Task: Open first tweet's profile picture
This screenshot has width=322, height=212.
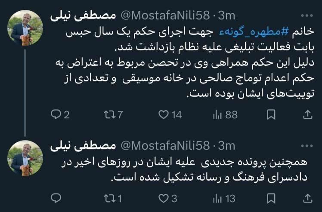Action: click(25, 27)
